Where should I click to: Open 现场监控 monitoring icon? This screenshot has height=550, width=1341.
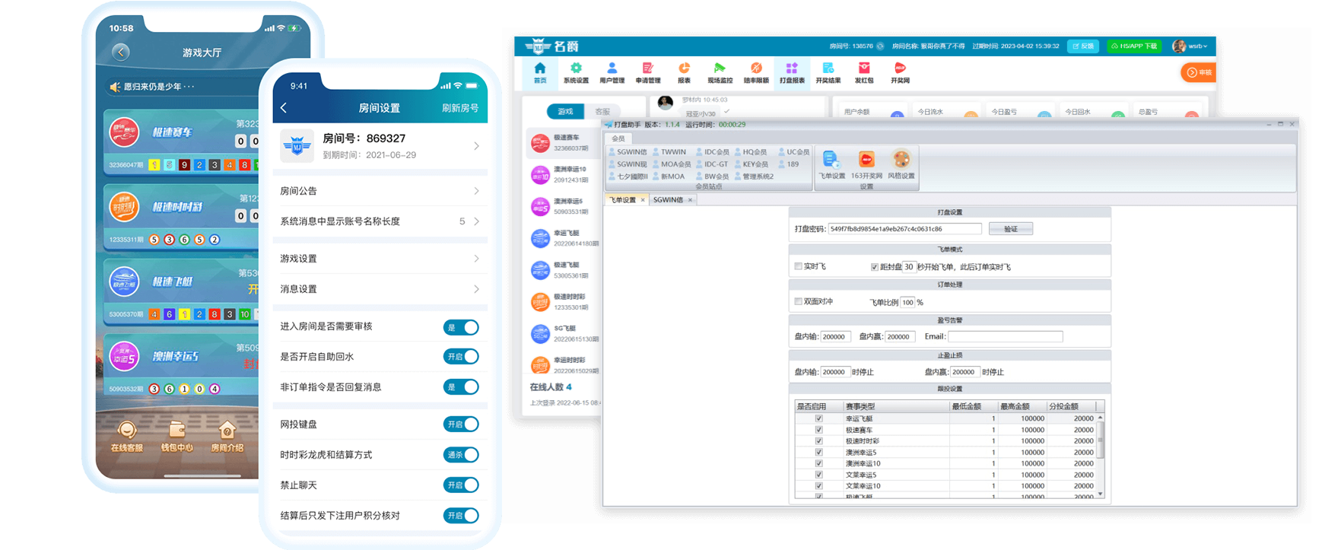(720, 69)
